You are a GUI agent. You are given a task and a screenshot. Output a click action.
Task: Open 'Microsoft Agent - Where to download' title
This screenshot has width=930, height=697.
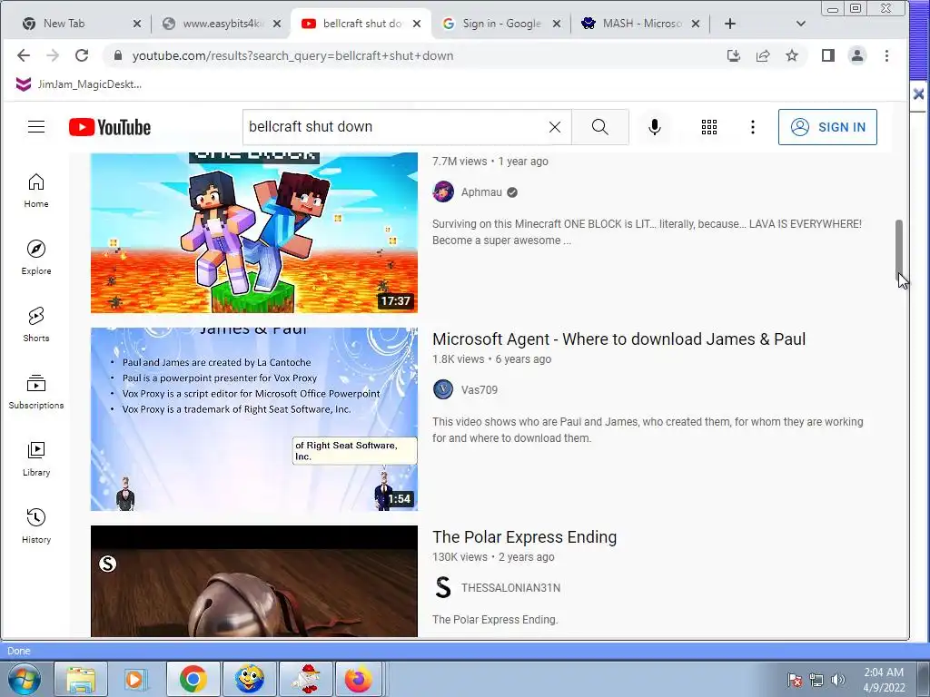(x=618, y=339)
